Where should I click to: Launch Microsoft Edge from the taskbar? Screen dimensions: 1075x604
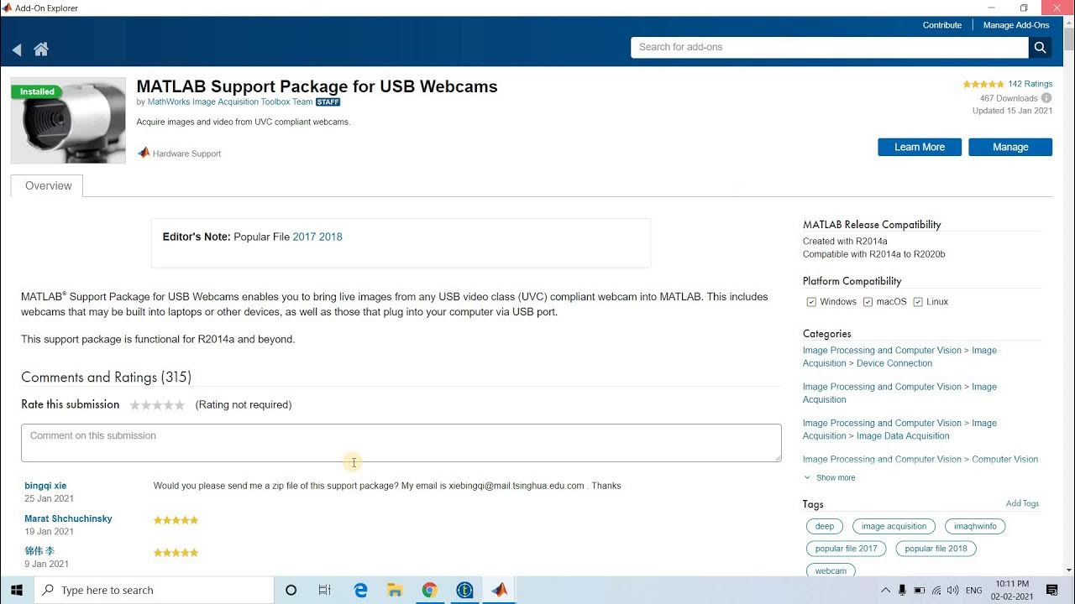[x=360, y=591]
